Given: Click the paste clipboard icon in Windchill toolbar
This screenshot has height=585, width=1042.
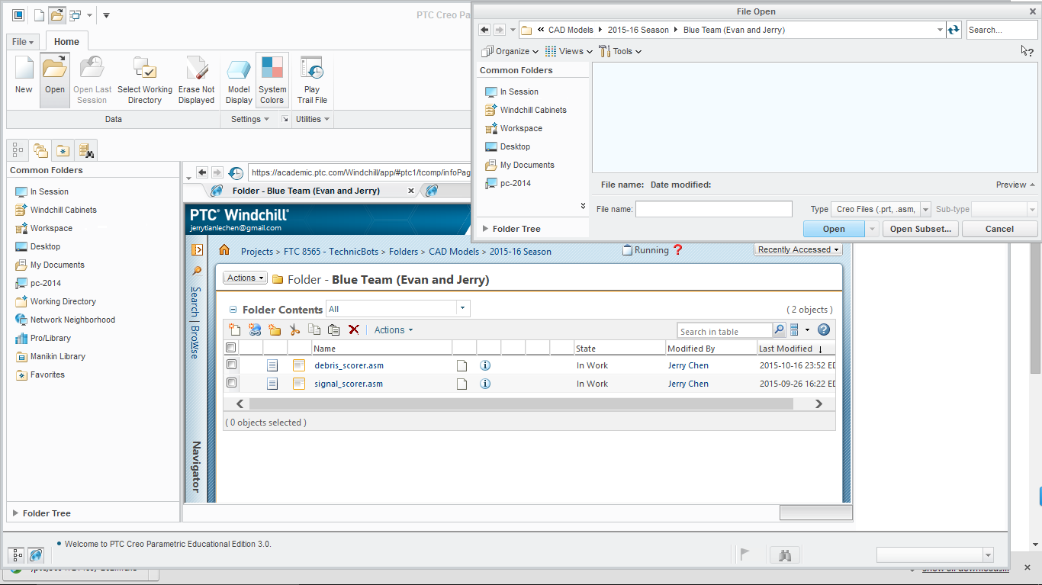Looking at the screenshot, I should click(333, 329).
